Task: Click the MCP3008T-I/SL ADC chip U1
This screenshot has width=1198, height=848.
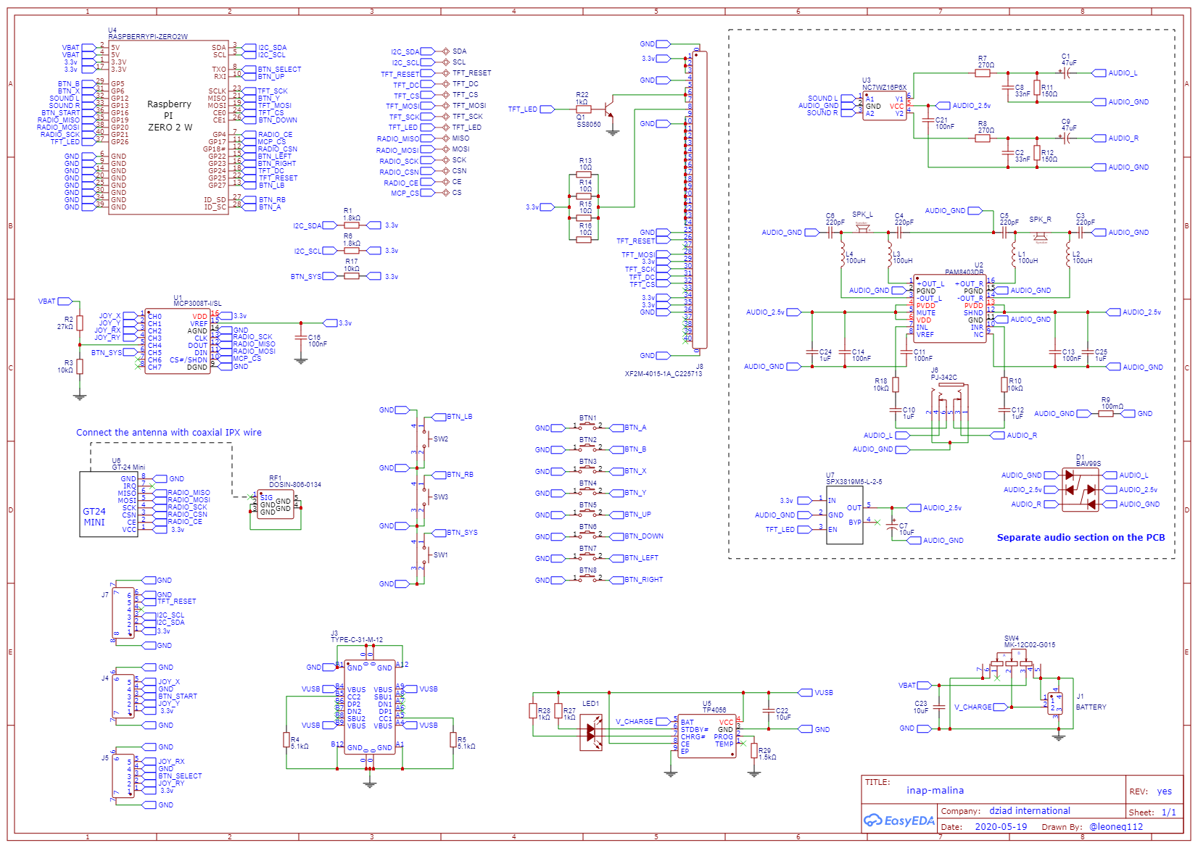Action: [178, 341]
